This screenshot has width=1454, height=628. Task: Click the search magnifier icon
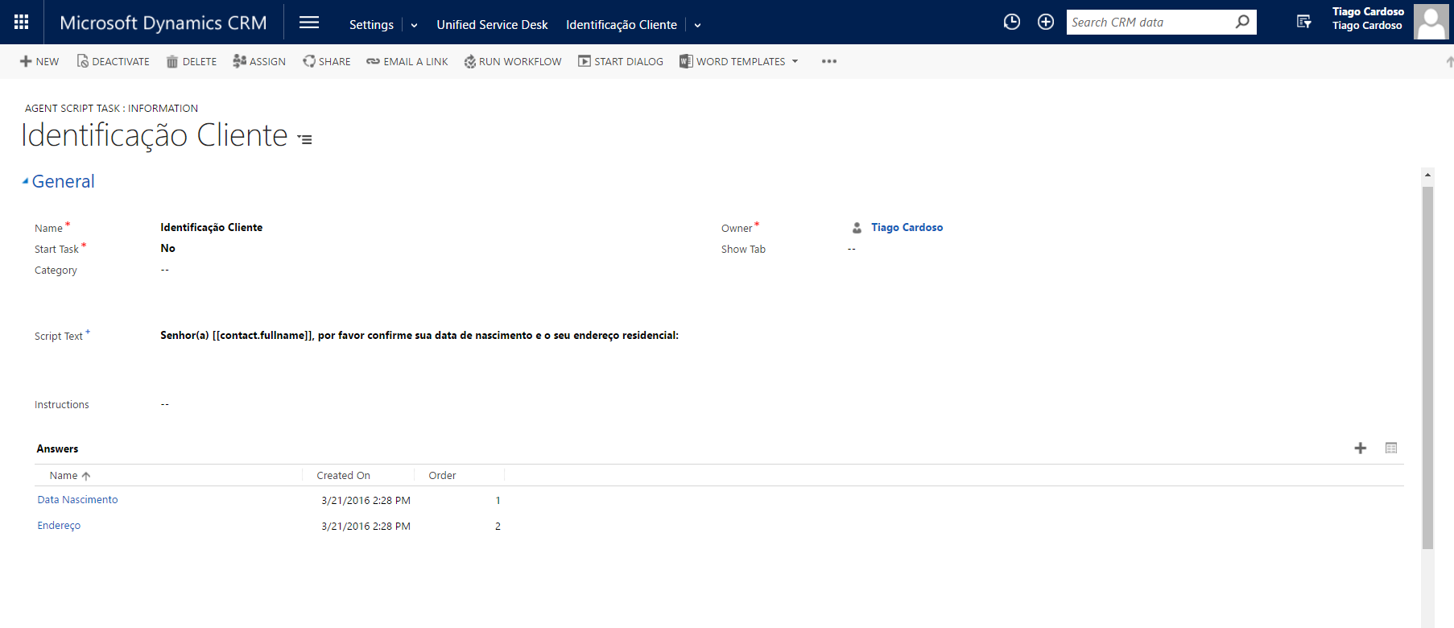[x=1242, y=23]
